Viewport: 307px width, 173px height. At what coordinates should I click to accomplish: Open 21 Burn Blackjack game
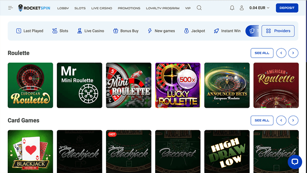[79, 151]
